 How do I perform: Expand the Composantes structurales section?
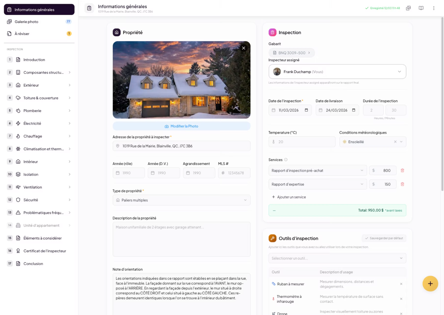[x=69, y=72]
